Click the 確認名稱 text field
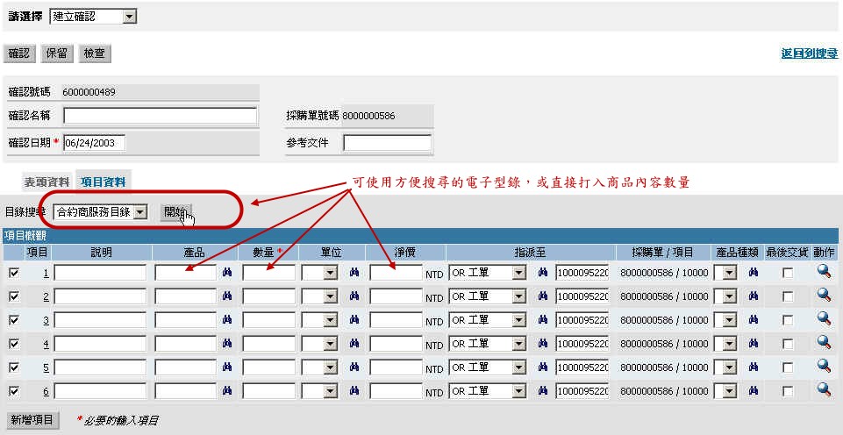Screen dimensions: 843x435 click(x=160, y=116)
